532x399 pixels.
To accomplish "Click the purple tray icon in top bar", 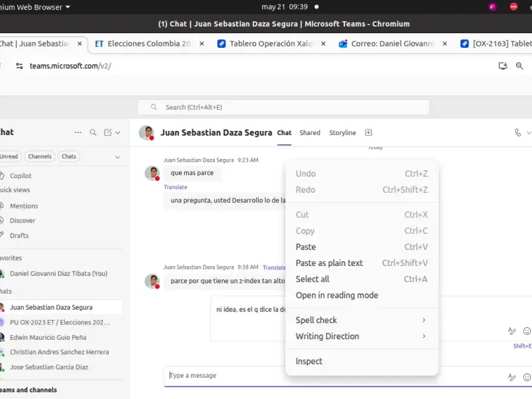I will point(493,7).
